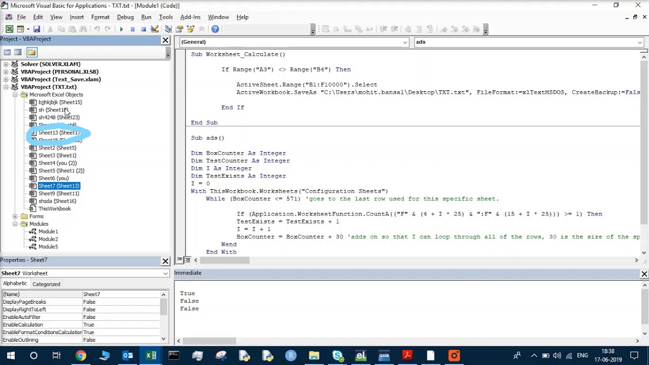Click View Object icon in Project panel
The width and height of the screenshot is (649, 365).
click(x=18, y=52)
